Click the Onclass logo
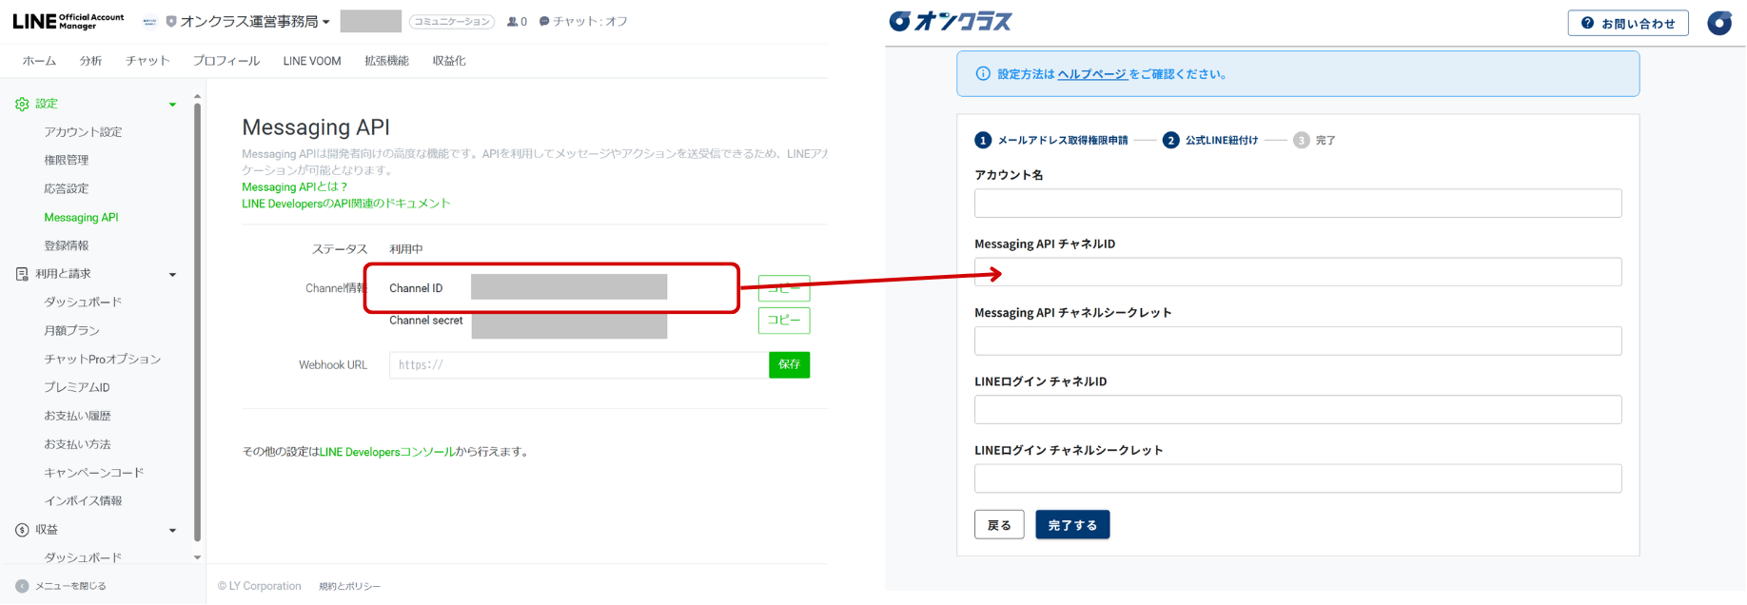Screen dimensions: 1747x605 coord(951,21)
